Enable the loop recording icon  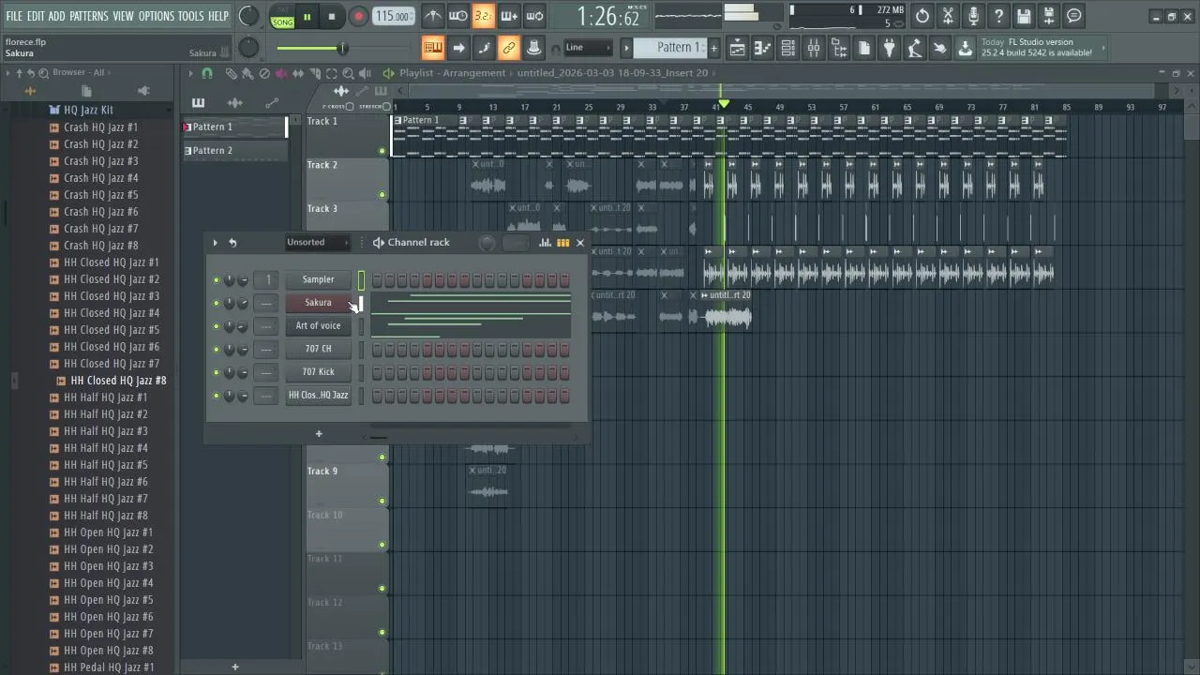[534, 16]
